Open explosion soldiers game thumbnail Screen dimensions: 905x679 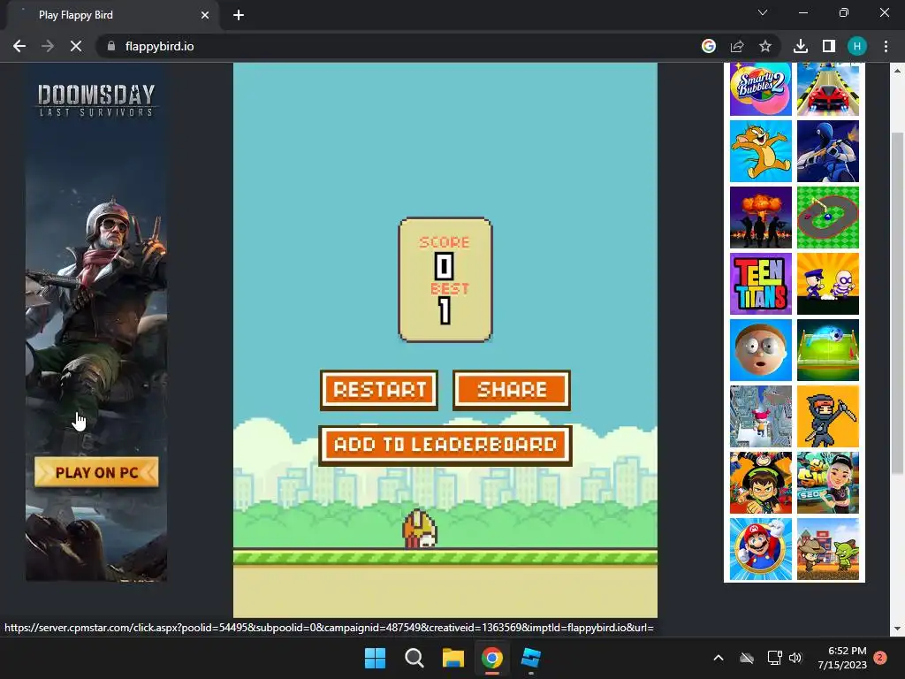[x=761, y=217]
